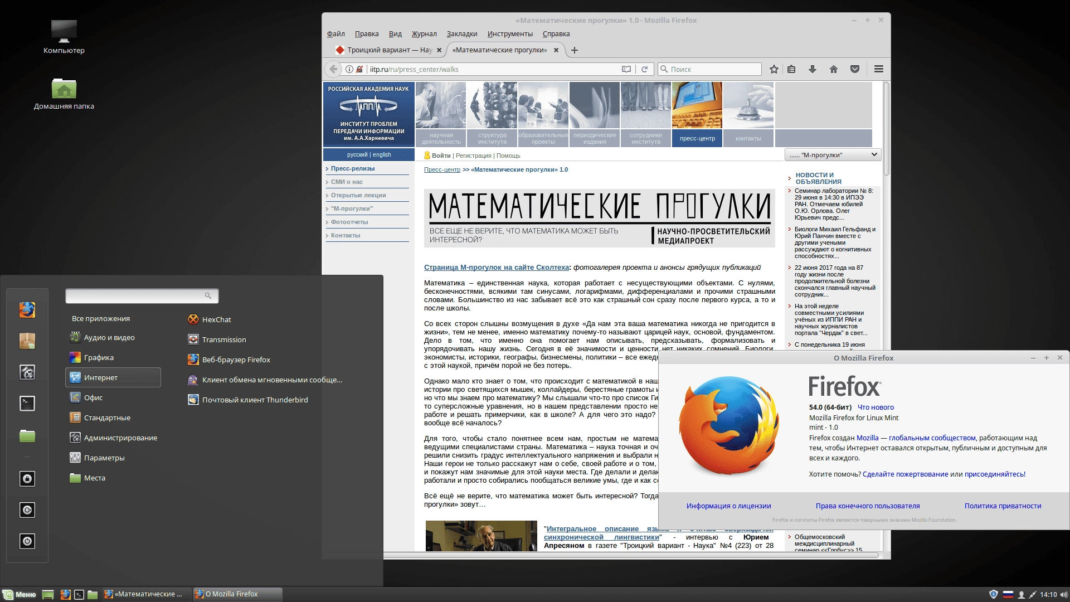Launch Веб-браузер Firefox from the menu list
This screenshot has width=1070, height=602.
pos(229,360)
